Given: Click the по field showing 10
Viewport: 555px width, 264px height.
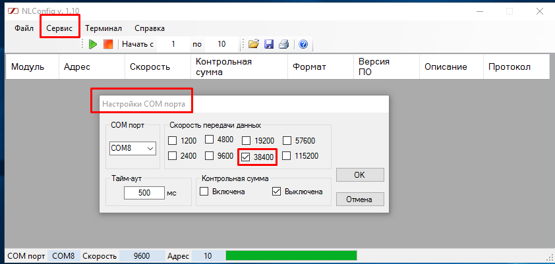Looking at the screenshot, I should tap(221, 44).
